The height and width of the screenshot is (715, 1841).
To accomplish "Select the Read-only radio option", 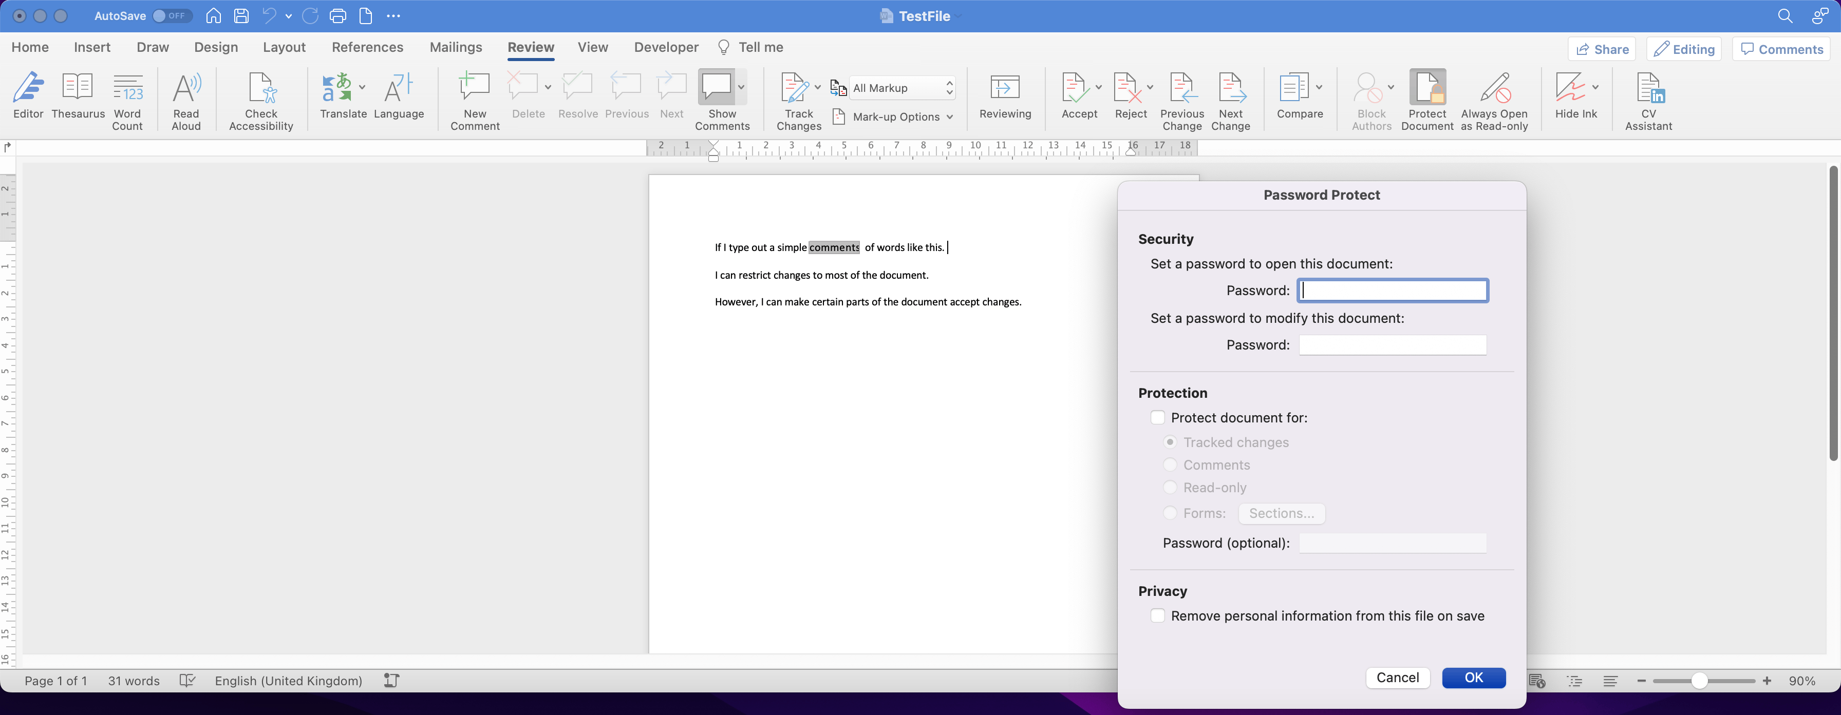I will 1170,487.
